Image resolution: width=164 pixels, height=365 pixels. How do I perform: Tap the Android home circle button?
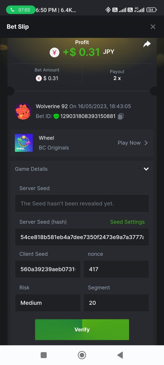click(82, 355)
